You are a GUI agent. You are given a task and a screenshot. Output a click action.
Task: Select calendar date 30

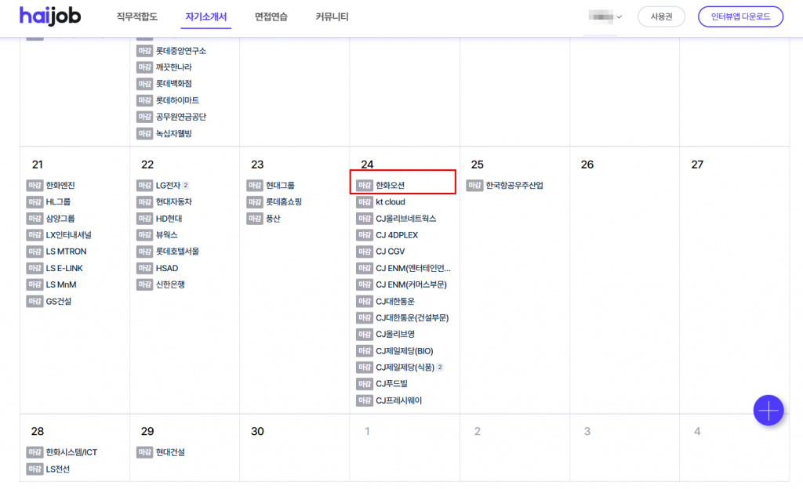pyautogui.click(x=257, y=431)
